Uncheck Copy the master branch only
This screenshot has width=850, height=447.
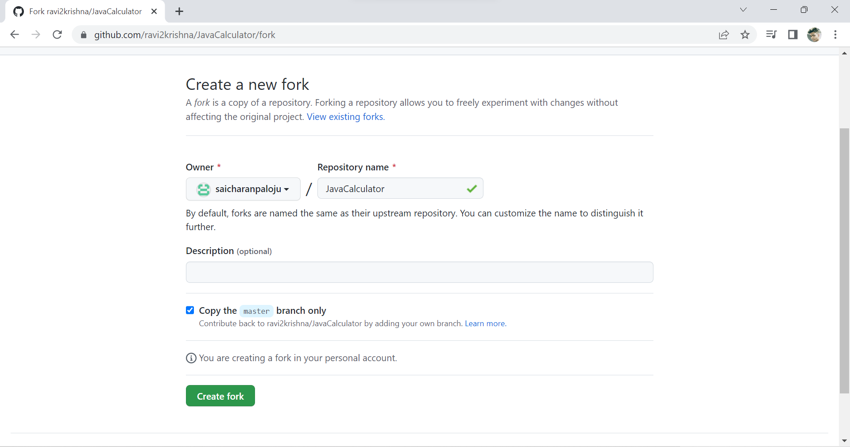pos(190,310)
